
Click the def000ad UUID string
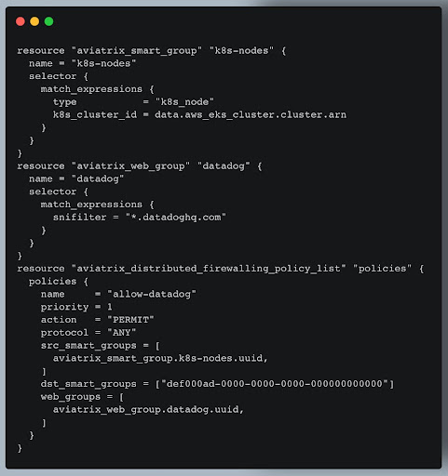[x=275, y=384]
